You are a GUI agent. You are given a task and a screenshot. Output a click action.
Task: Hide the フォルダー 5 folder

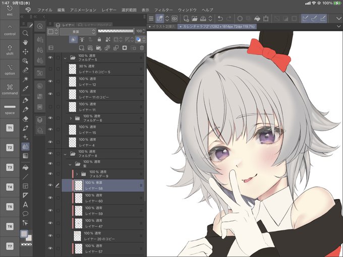point(50,57)
